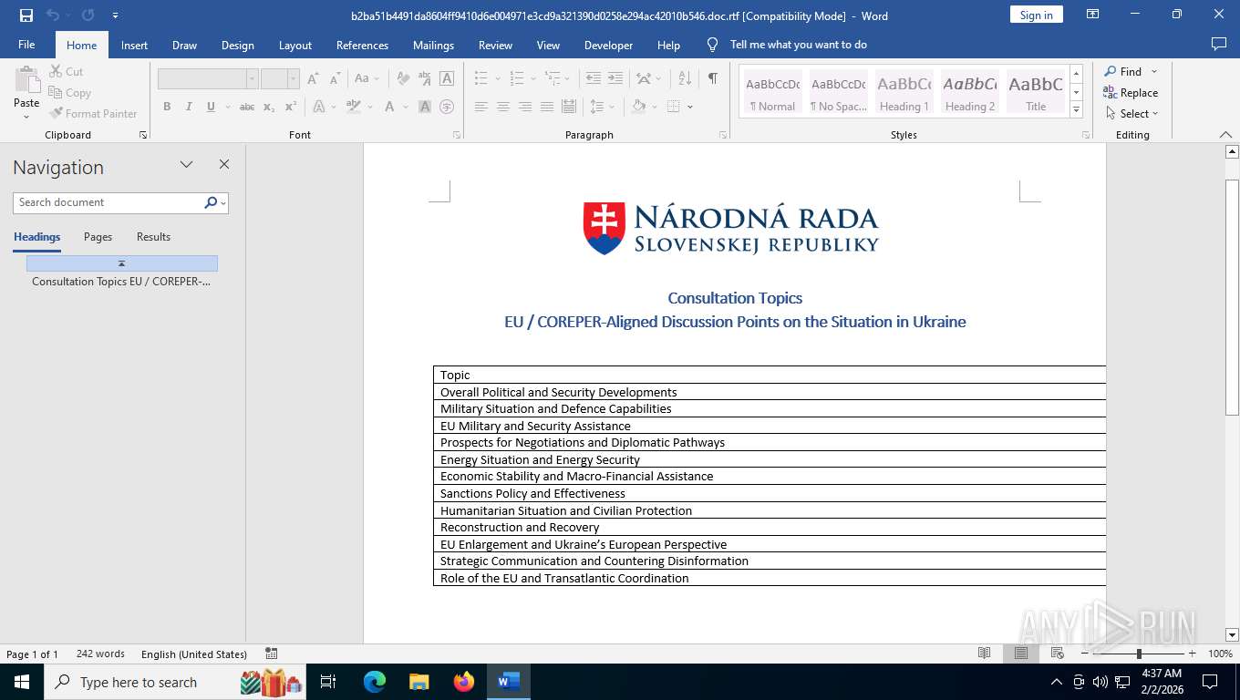This screenshot has width=1240, height=700.
Task: Click the Justify alignment icon
Action: (547, 107)
